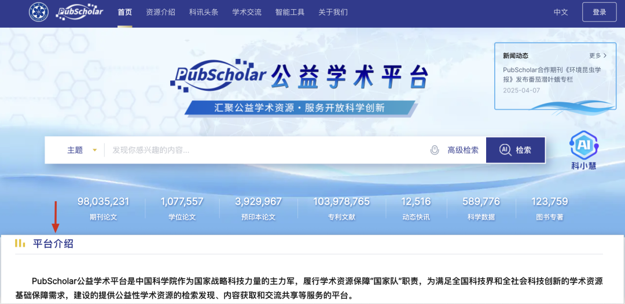
Task: Click the PubScholar logo in navigation bar
Action: [80, 11]
